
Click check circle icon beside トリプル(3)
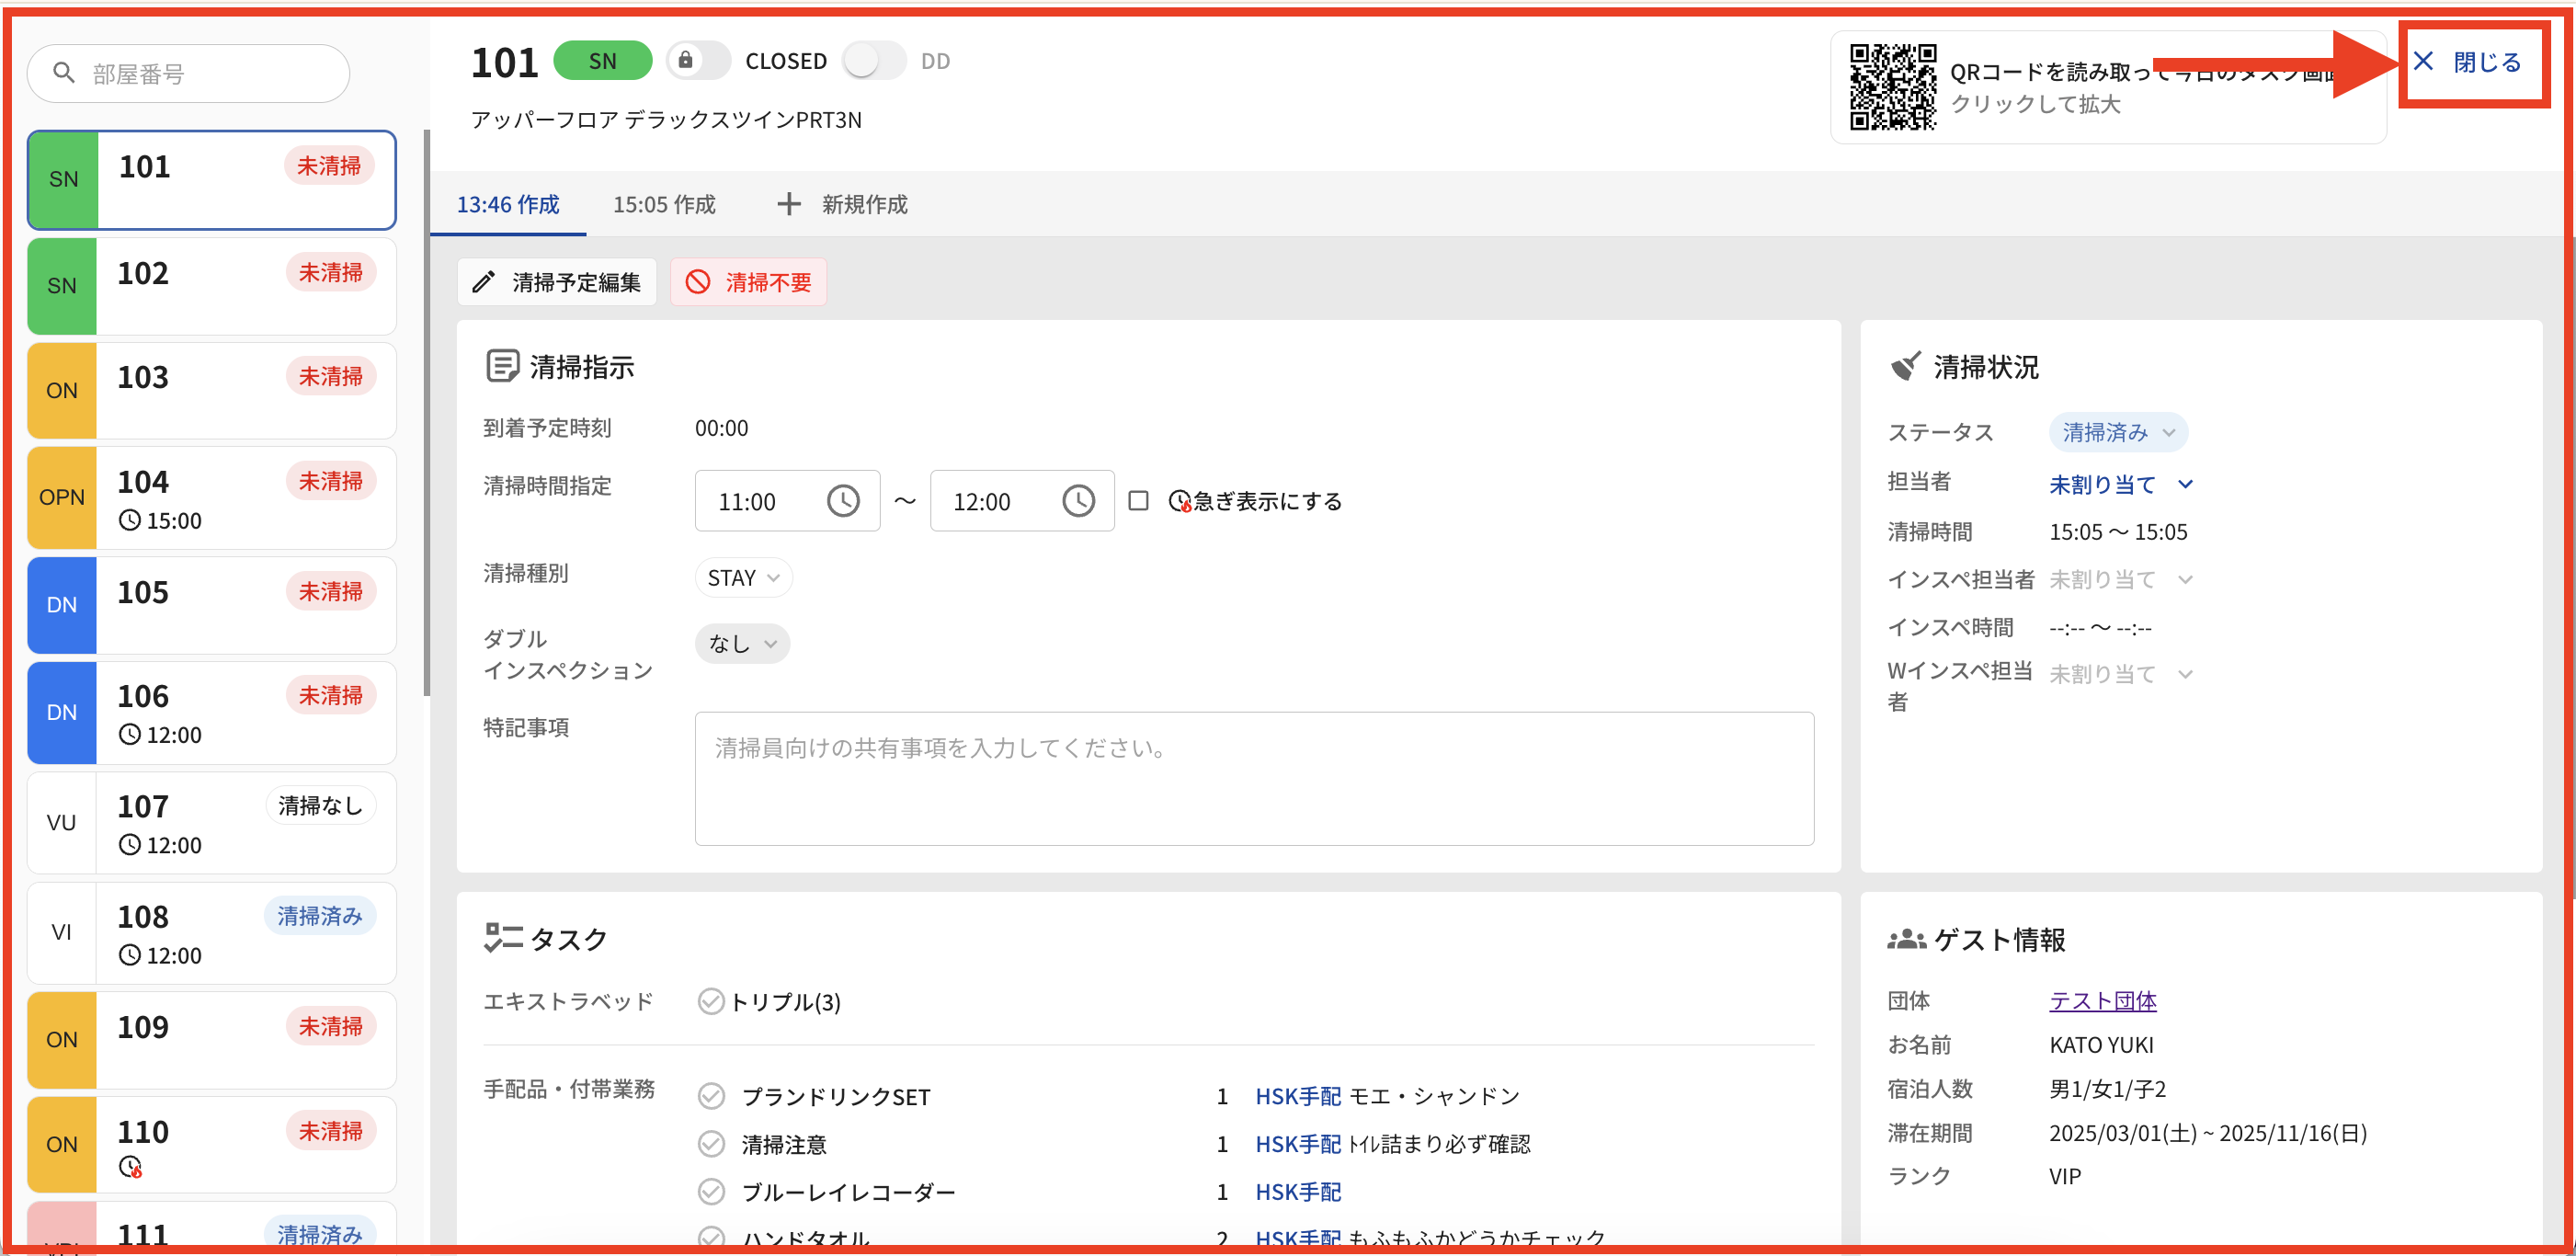711,1002
